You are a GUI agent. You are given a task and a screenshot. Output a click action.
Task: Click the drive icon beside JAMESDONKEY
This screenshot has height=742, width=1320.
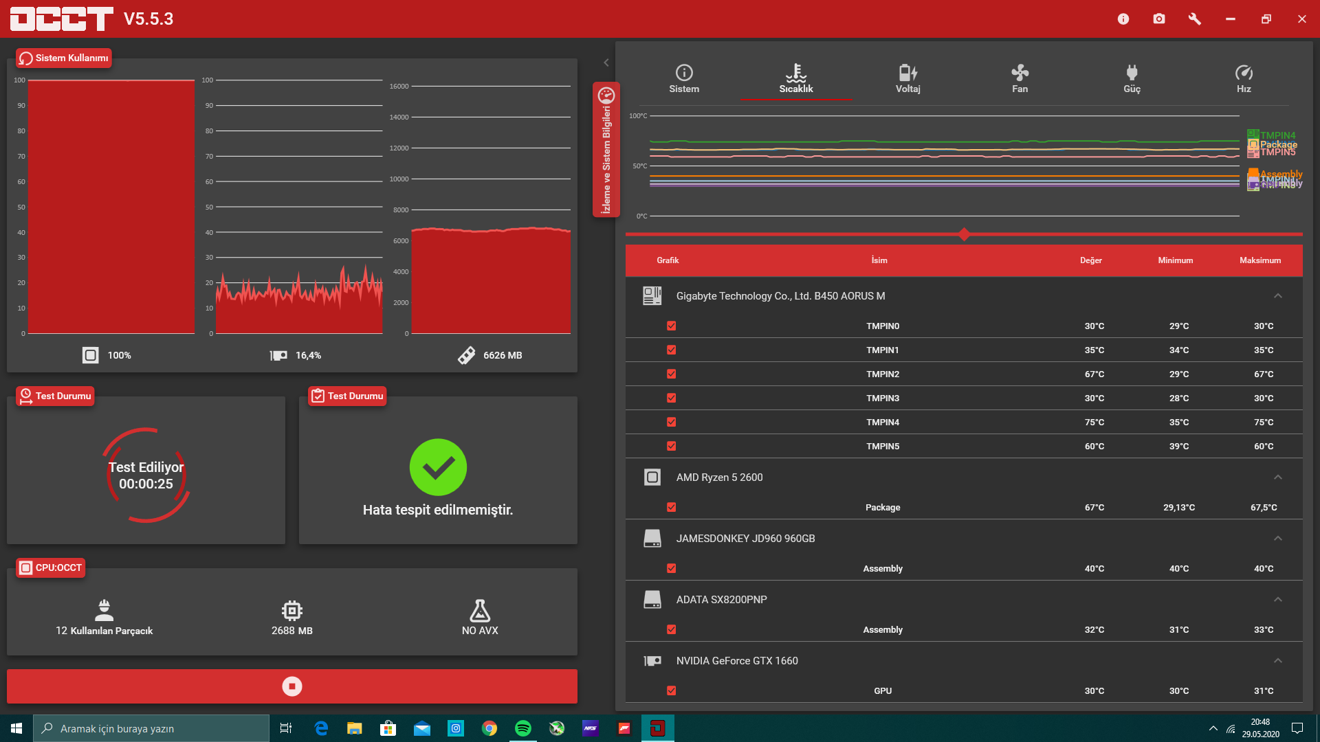(x=652, y=539)
